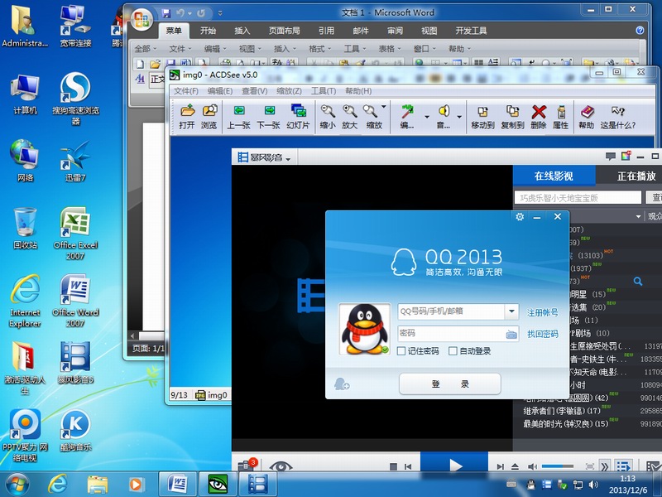Open soft keyboard icon in QQ password field
Viewport: 662px width, 497px height.
[x=511, y=335]
